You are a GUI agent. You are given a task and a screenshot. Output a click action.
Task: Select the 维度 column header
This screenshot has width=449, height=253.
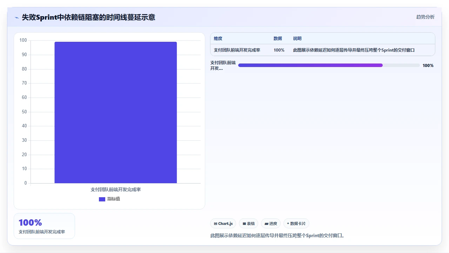[218, 39]
